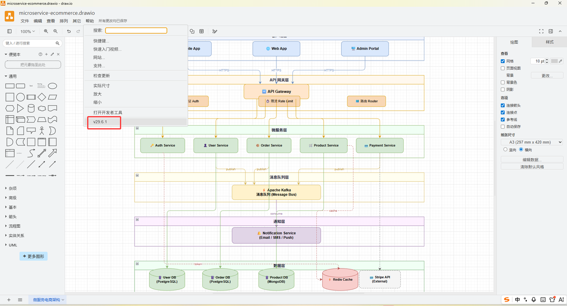Viewport: 567px width, 306px height.
Task: Click the 更改... background change button
Action: pyautogui.click(x=547, y=76)
